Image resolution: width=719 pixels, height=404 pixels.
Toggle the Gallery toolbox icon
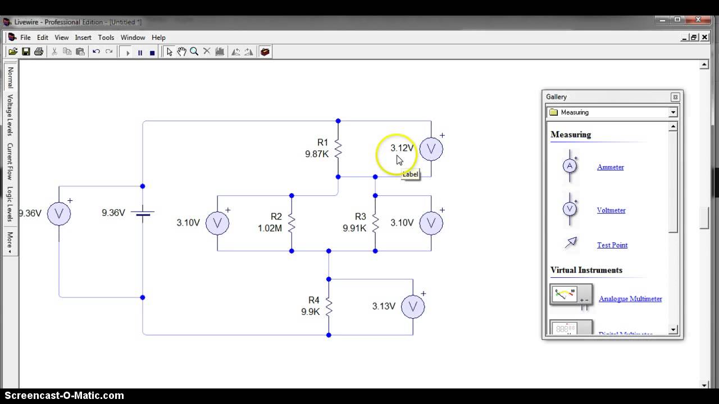click(x=265, y=52)
